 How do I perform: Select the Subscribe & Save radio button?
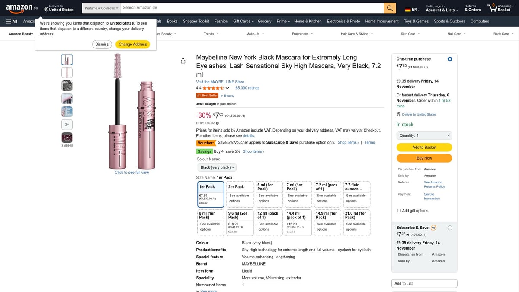[x=449, y=227]
